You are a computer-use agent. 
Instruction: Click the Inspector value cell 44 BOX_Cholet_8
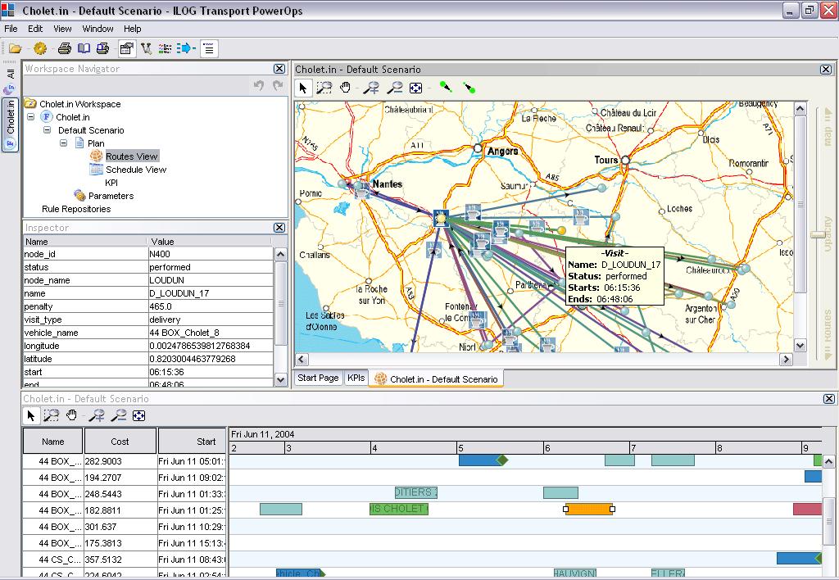211,333
